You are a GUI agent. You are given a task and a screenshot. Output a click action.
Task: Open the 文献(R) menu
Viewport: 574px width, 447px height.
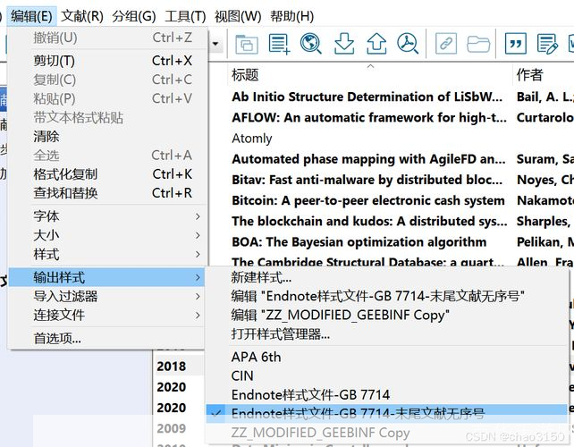pyautogui.click(x=82, y=16)
